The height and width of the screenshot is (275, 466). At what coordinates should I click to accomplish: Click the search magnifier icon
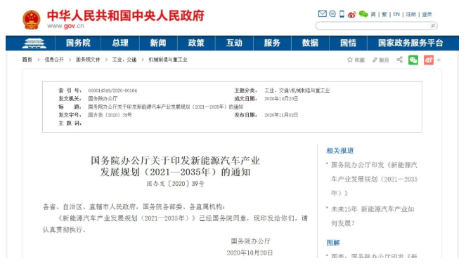pyautogui.click(x=433, y=26)
